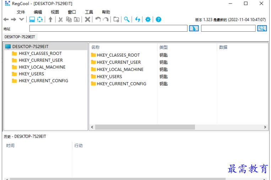Click the forward navigation arrow

click(x=13, y=19)
